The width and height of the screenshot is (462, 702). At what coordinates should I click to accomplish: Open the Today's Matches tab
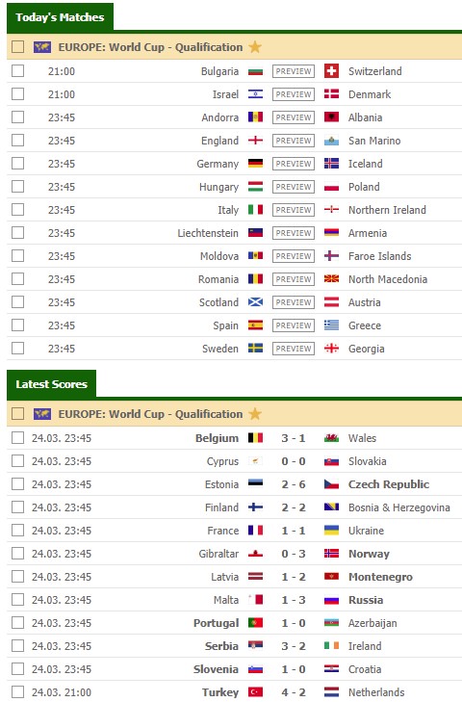(x=60, y=17)
